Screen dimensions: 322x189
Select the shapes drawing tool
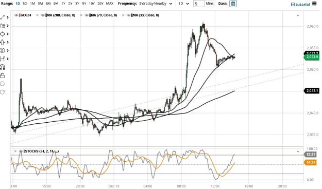(3, 34)
